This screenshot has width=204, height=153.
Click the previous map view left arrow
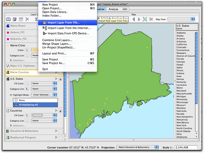click(133, 19)
